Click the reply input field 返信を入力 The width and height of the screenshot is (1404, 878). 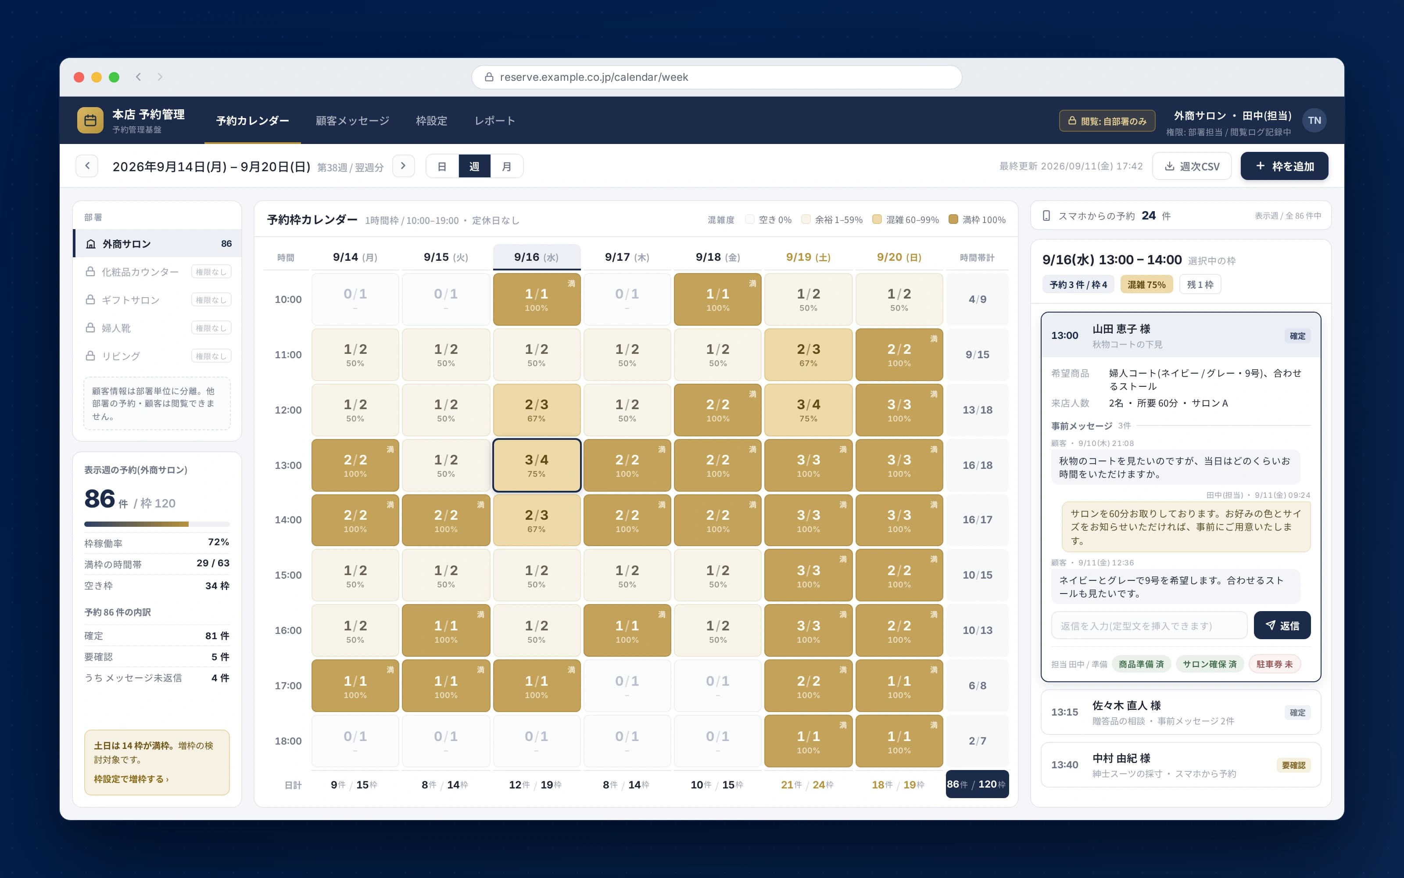point(1149,626)
